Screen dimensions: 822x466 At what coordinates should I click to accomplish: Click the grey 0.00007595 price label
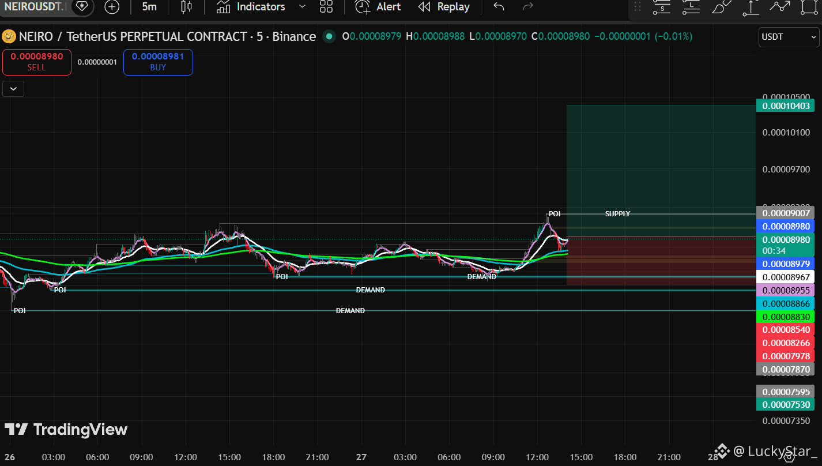786,392
